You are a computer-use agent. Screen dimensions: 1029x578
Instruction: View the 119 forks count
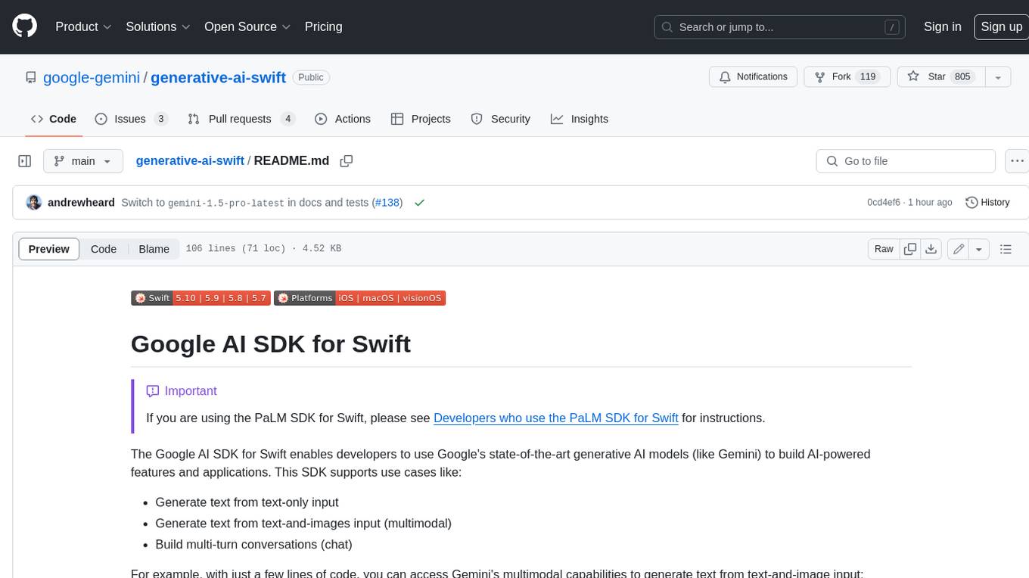(x=868, y=77)
